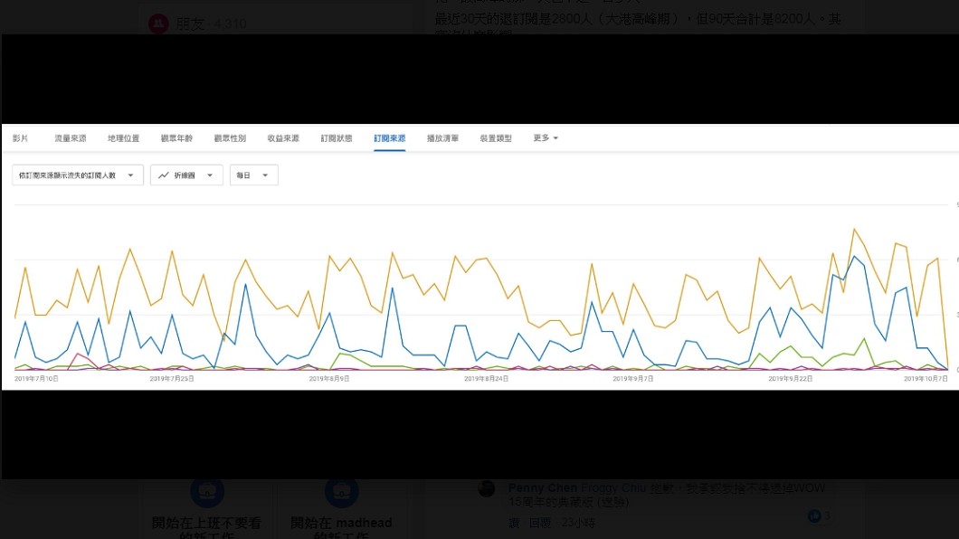
Task: Open the 每日 interval dropdown
Action: coord(254,175)
